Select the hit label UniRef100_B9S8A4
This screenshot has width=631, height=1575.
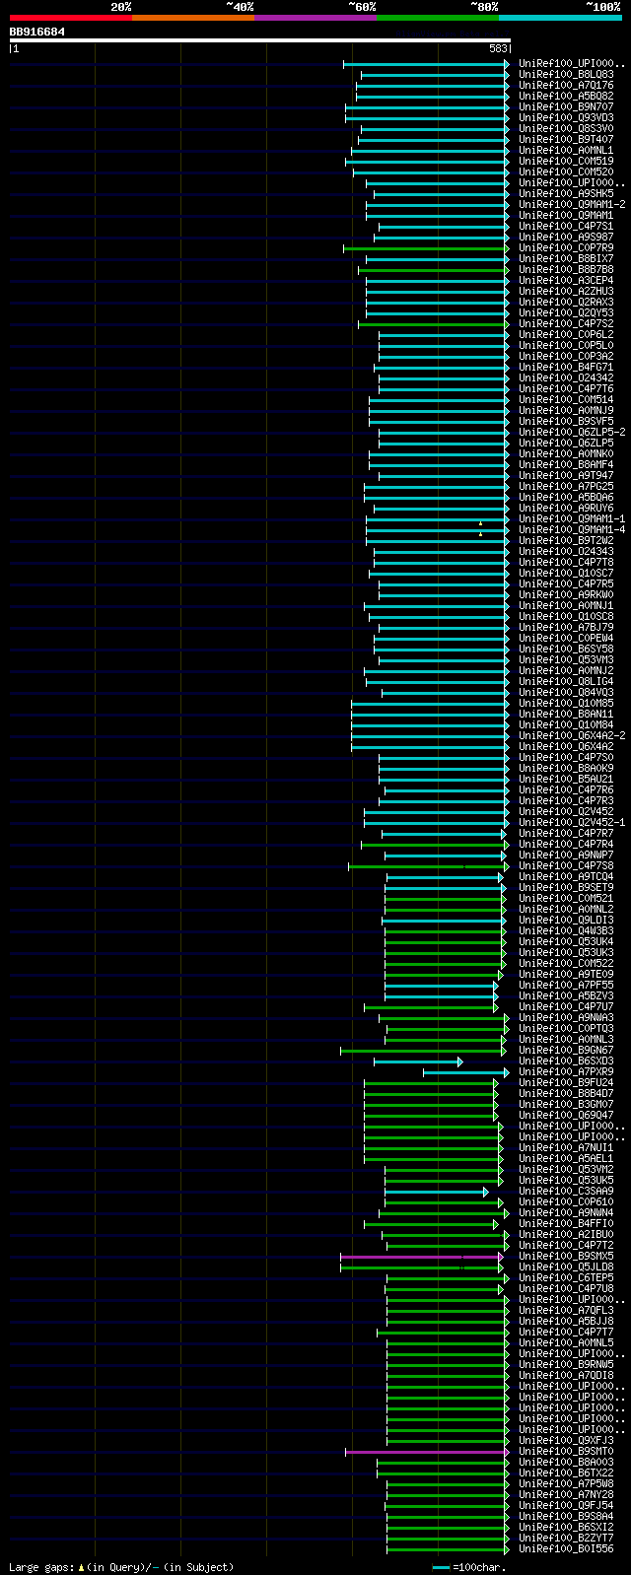click(566, 1516)
